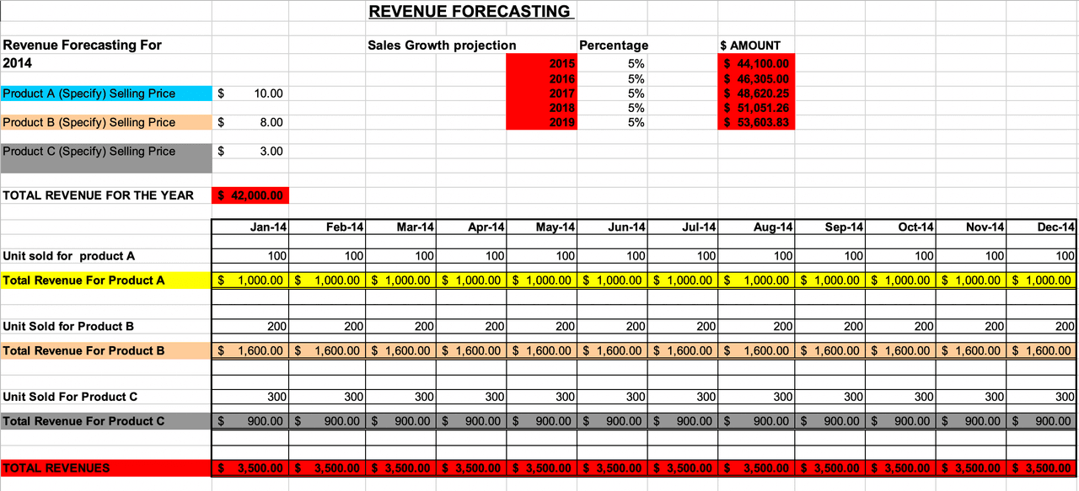Select the $53,603.83 amount cell

coord(756,122)
